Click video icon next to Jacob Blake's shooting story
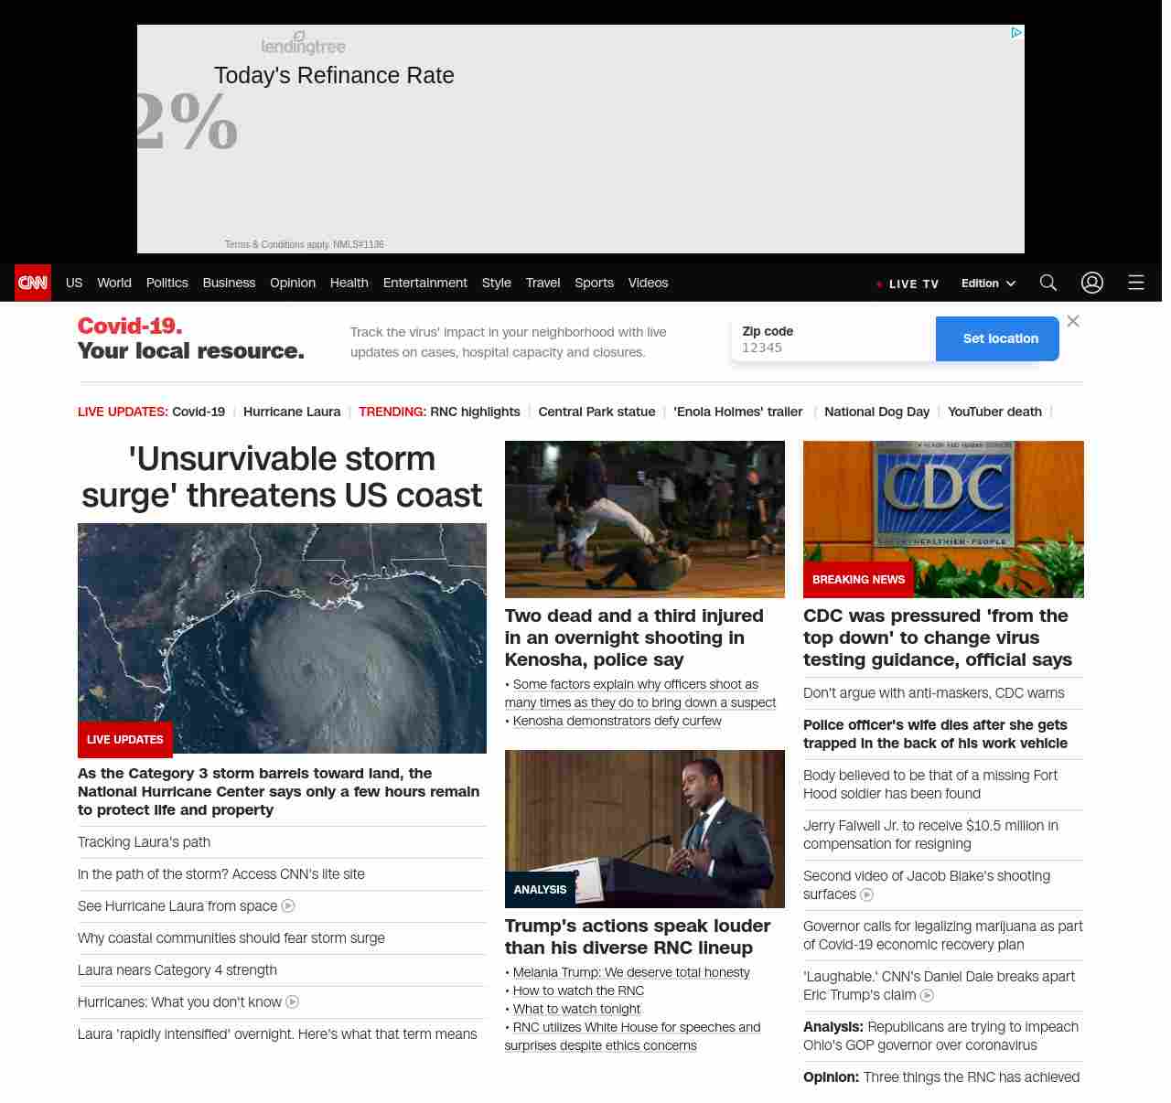 click(x=867, y=895)
